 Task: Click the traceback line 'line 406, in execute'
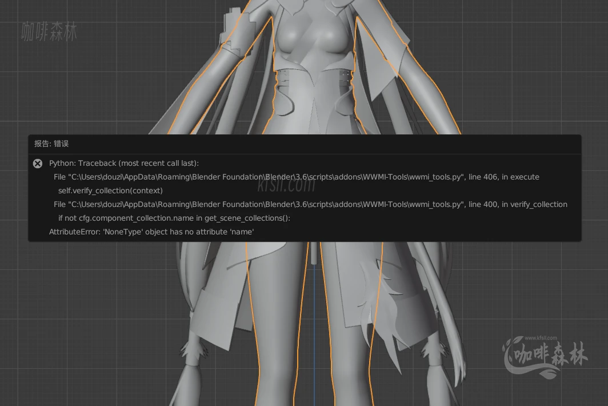coord(296,177)
